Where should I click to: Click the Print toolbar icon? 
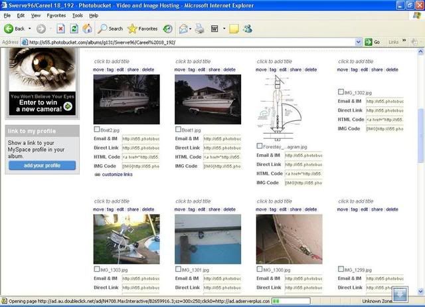[x=199, y=29]
